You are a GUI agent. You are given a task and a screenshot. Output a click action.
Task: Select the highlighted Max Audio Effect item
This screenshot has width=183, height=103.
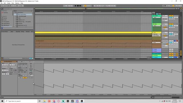[23, 15]
